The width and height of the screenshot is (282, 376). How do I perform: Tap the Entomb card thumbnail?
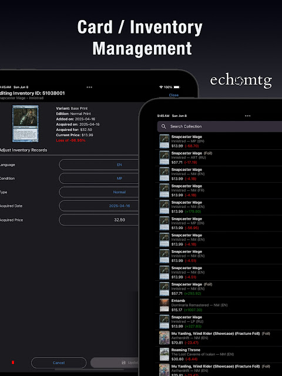point(164,305)
